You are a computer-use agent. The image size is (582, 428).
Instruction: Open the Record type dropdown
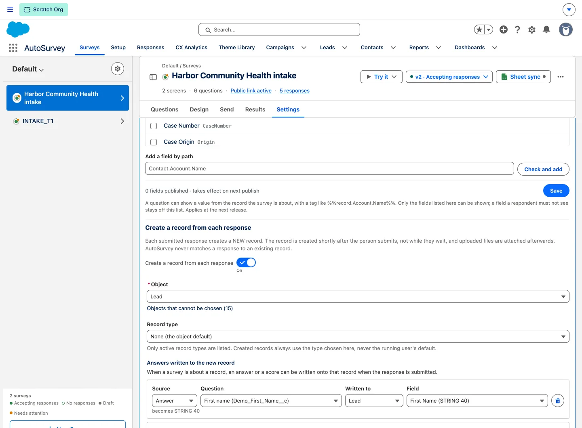[358, 336]
